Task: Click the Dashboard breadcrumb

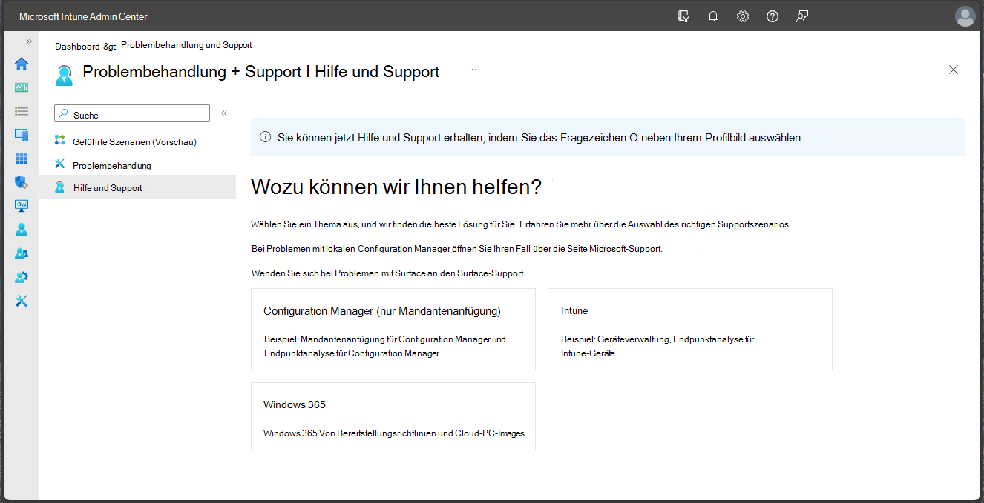Action: click(85, 46)
